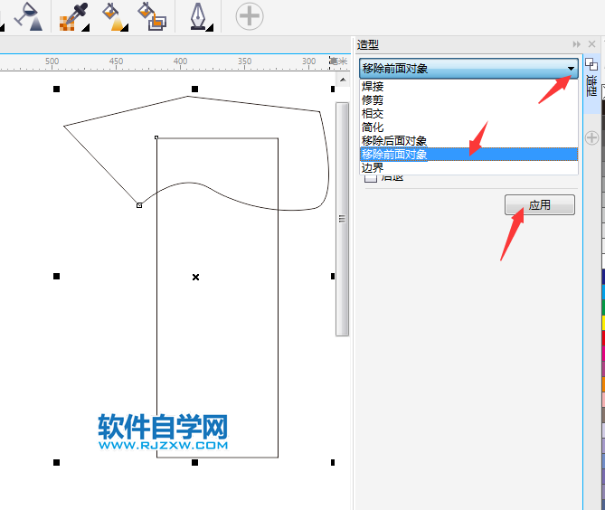
Task: Close the 造型 docker panel
Action: point(591,44)
